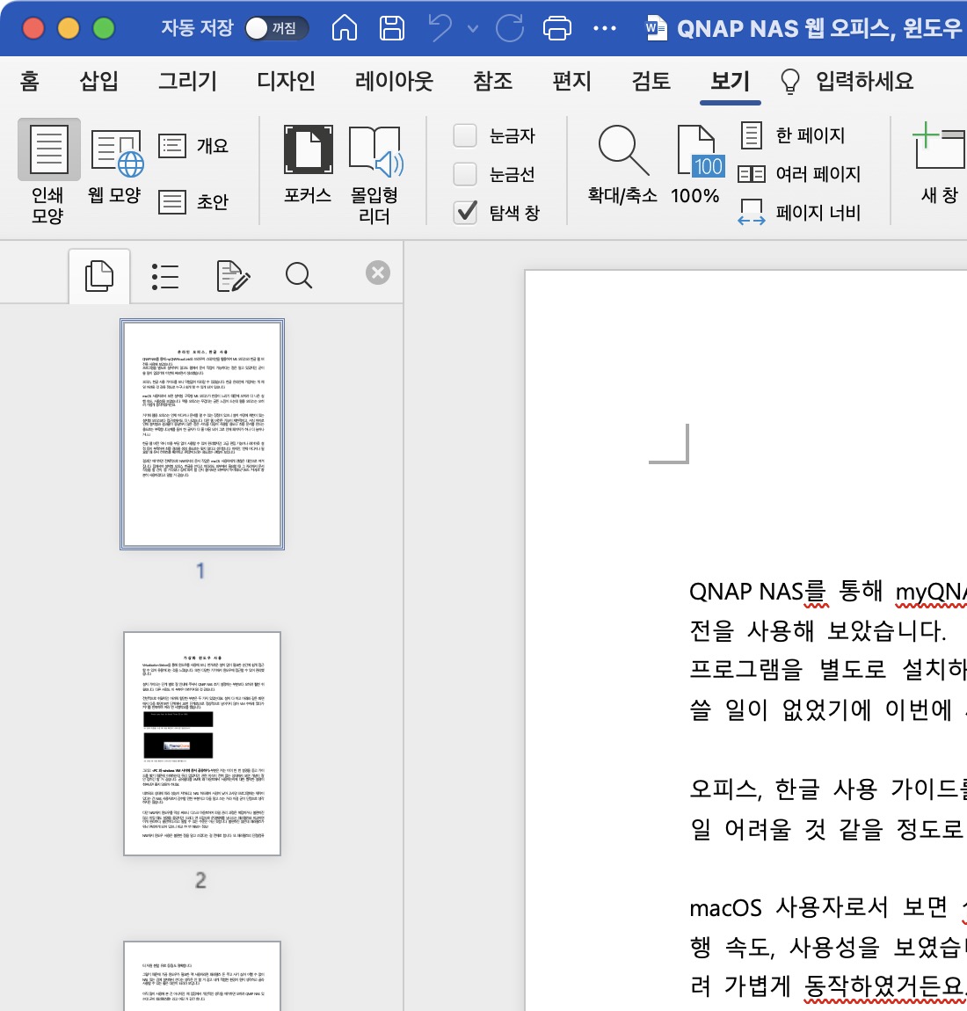Viewport: 967px width, 1011px height.
Task: Show thumbnails tab in navigation pane
Action: 99,276
